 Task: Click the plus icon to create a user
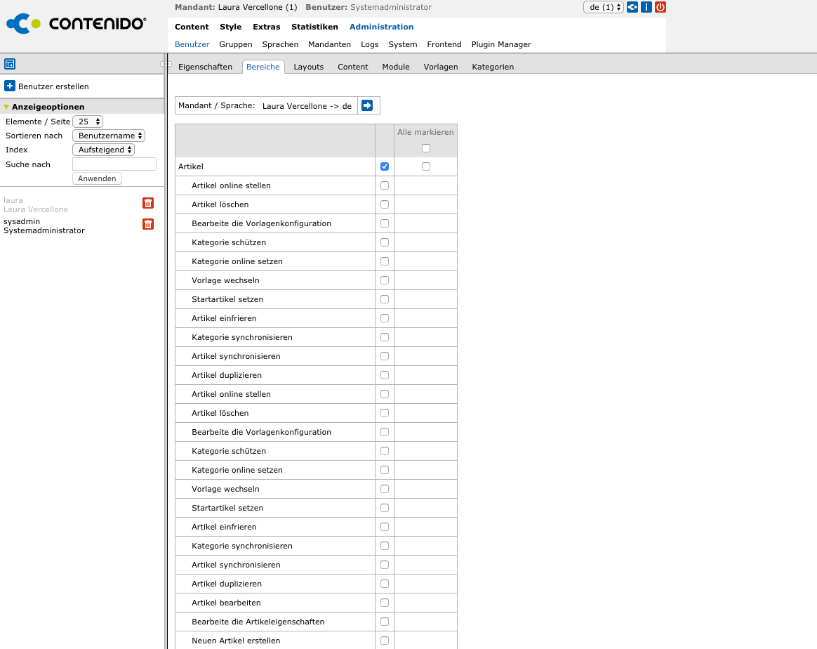[10, 86]
